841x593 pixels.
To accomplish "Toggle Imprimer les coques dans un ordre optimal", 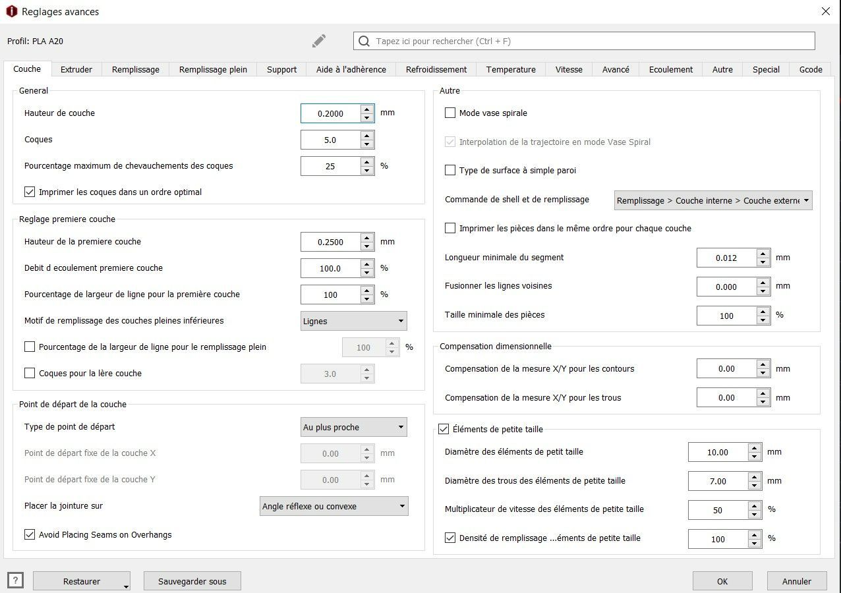I will pyautogui.click(x=30, y=192).
